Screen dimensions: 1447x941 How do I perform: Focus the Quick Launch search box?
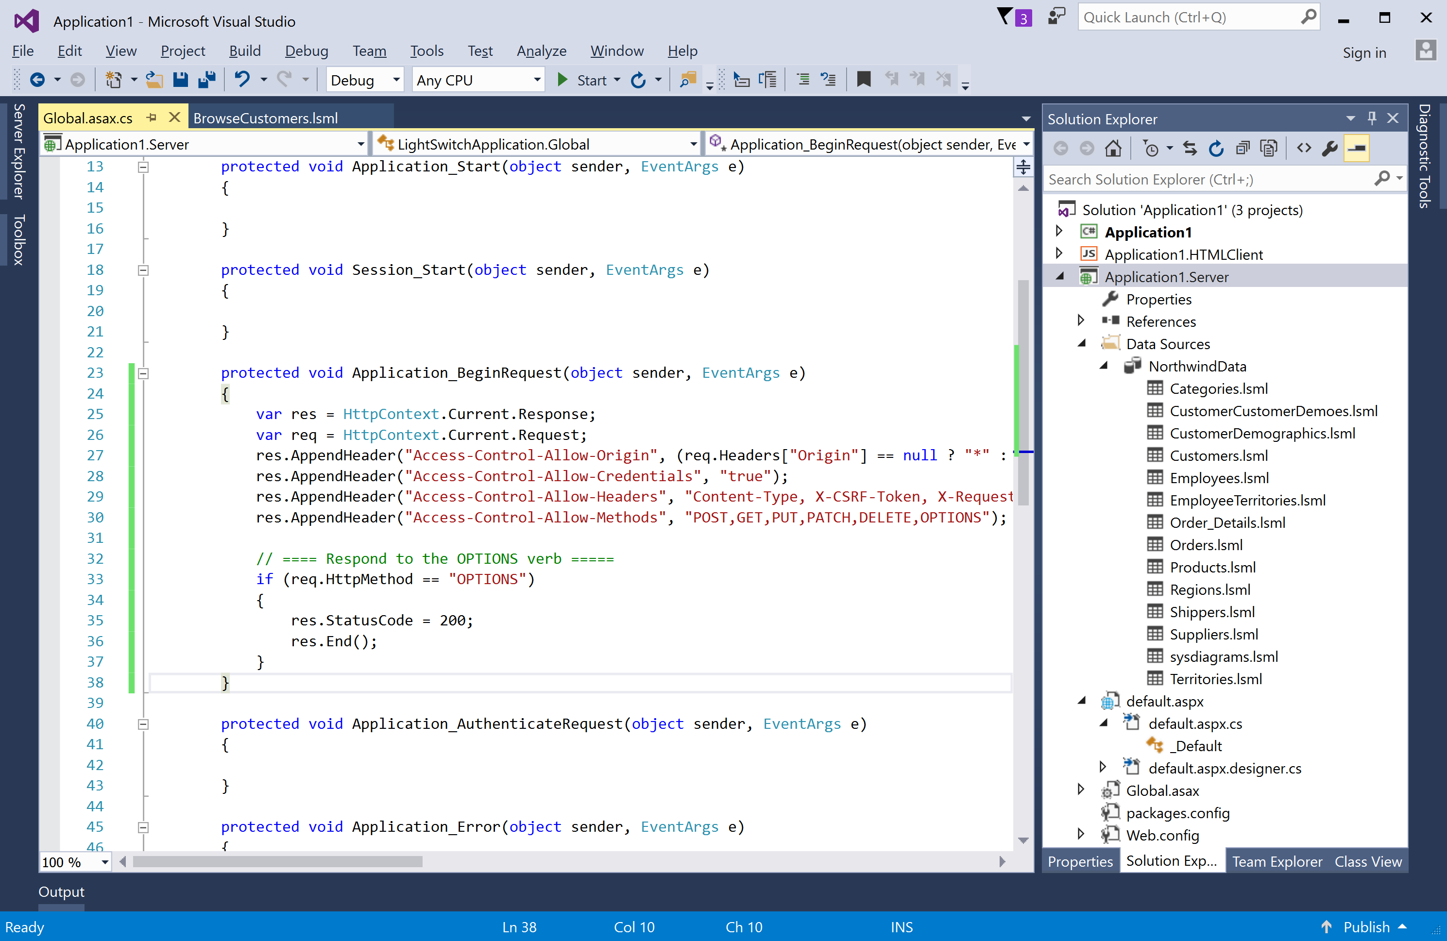(x=1198, y=17)
